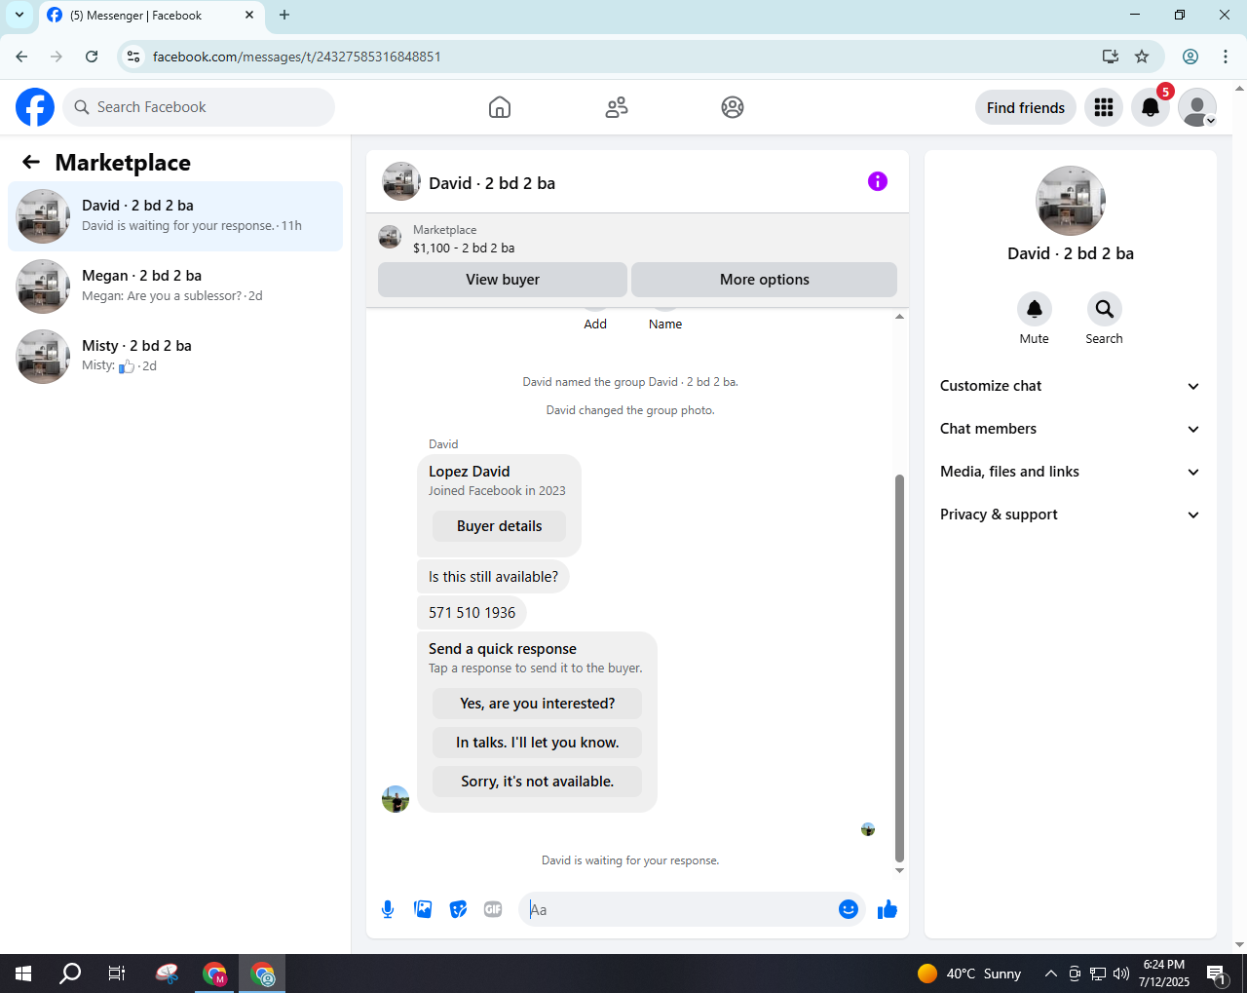Choose a sticker icon in composer
The width and height of the screenshot is (1247, 993).
pos(458,909)
